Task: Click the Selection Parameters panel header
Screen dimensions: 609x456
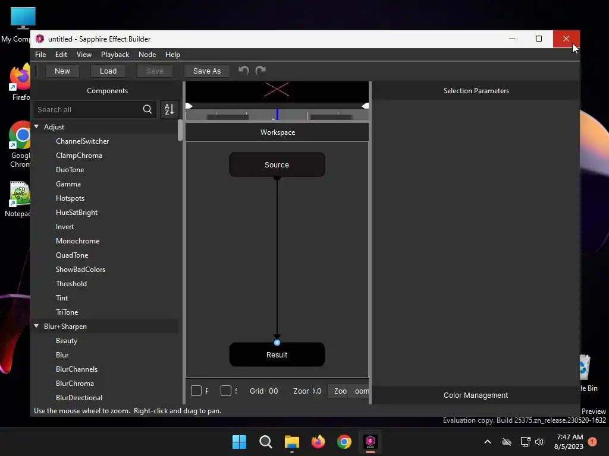Action: [x=476, y=91]
